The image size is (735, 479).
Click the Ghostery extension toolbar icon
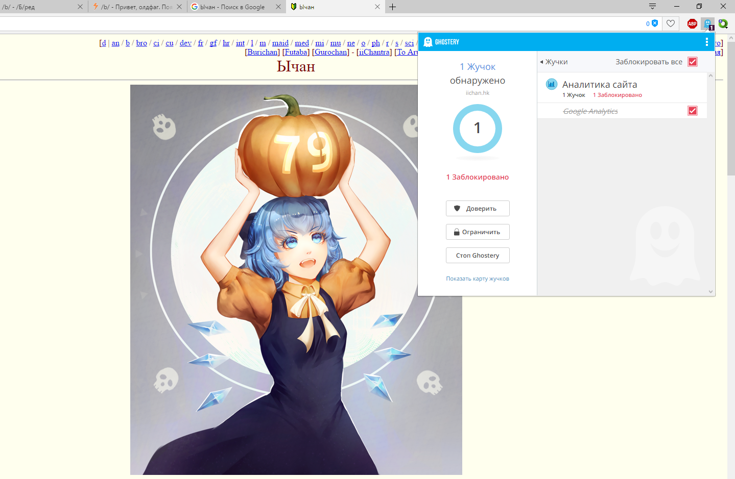click(708, 23)
